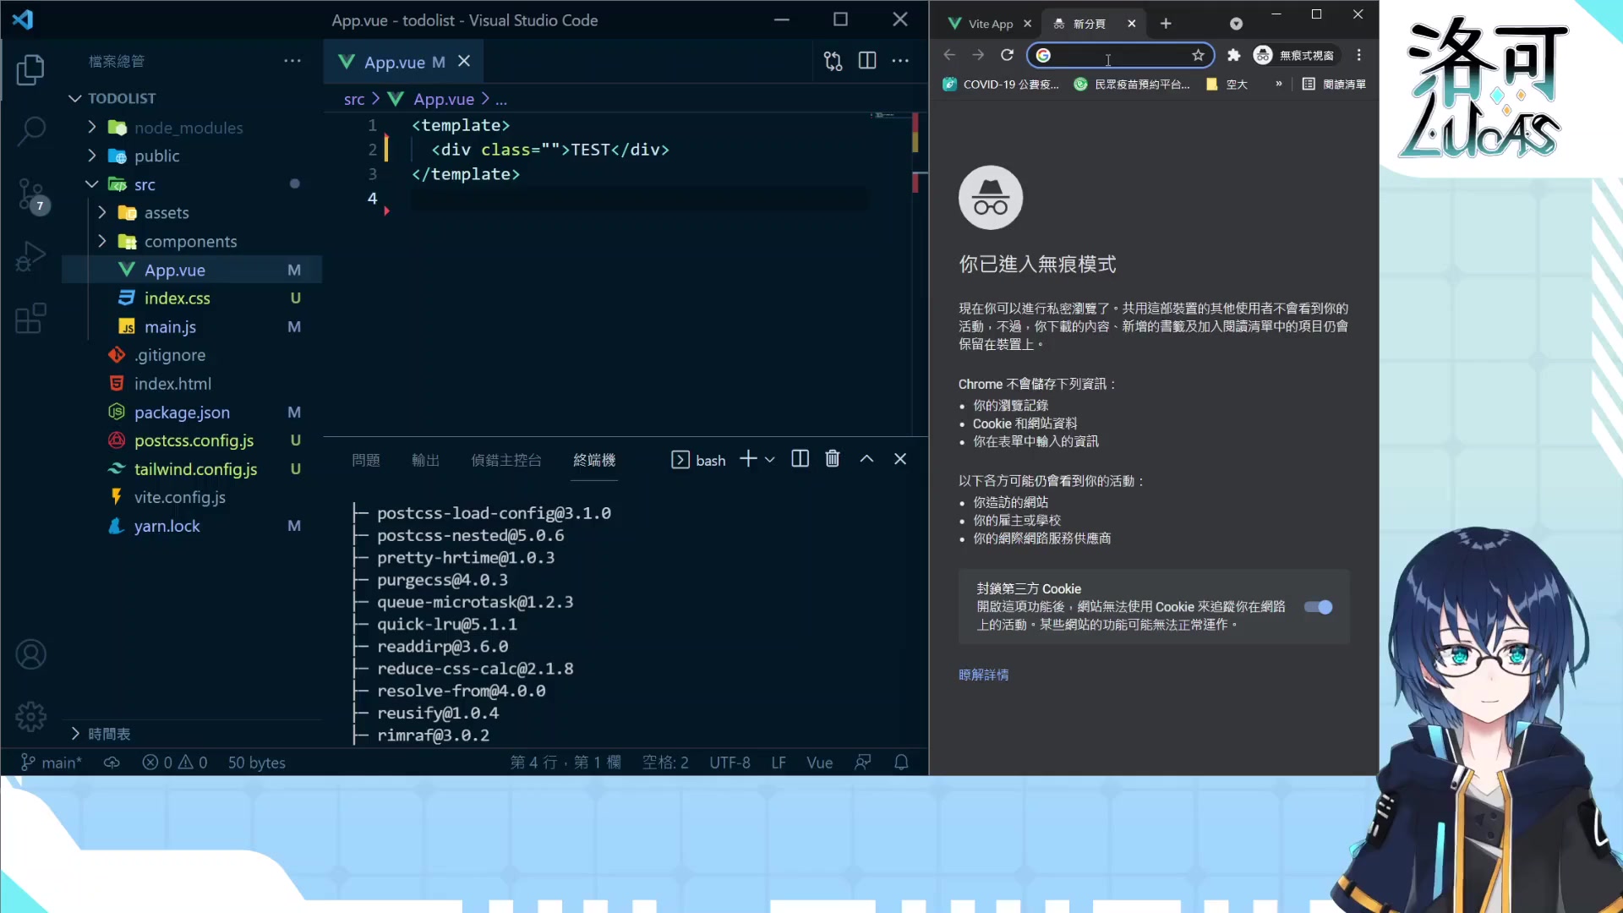Viewport: 1623px width, 913px height.
Task: Select the Vite App browser tab
Action: [x=989, y=23]
